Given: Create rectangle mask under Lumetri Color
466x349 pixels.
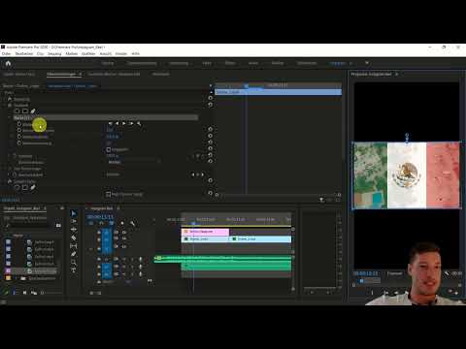Looking at the screenshot, I should pyautogui.click(x=25, y=187).
